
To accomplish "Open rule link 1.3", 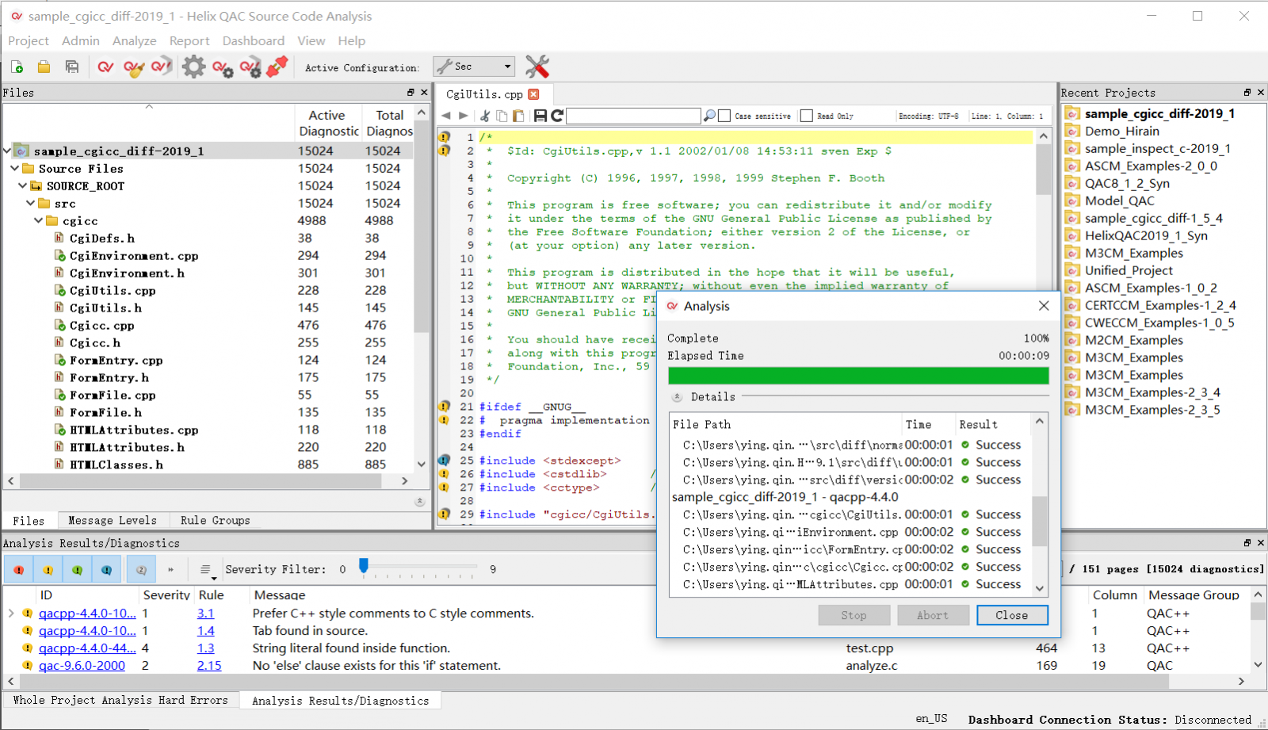I will tap(205, 648).
